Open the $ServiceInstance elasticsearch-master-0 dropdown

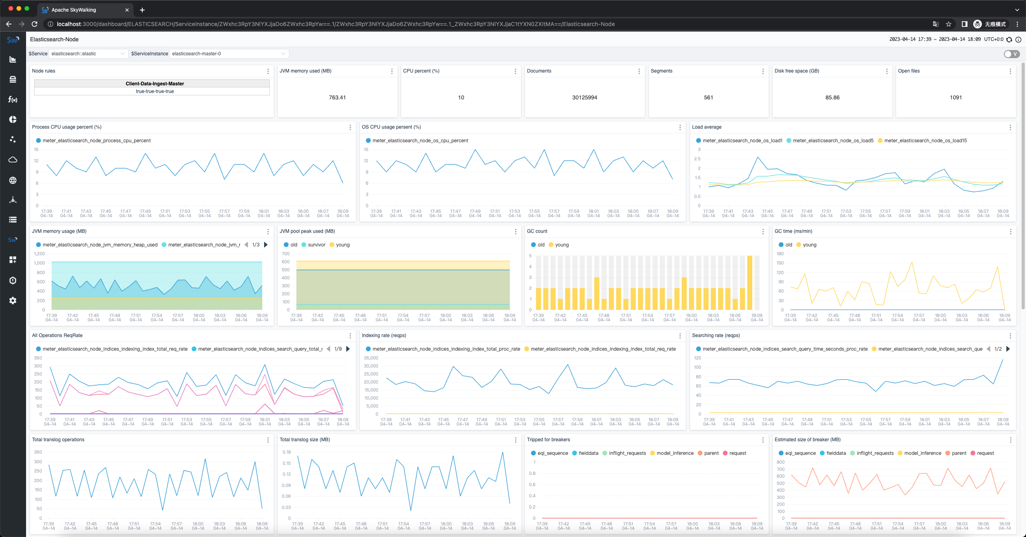228,54
